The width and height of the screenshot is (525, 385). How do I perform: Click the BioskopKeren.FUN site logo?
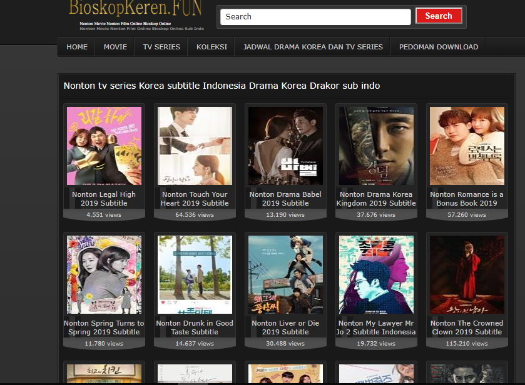point(135,8)
